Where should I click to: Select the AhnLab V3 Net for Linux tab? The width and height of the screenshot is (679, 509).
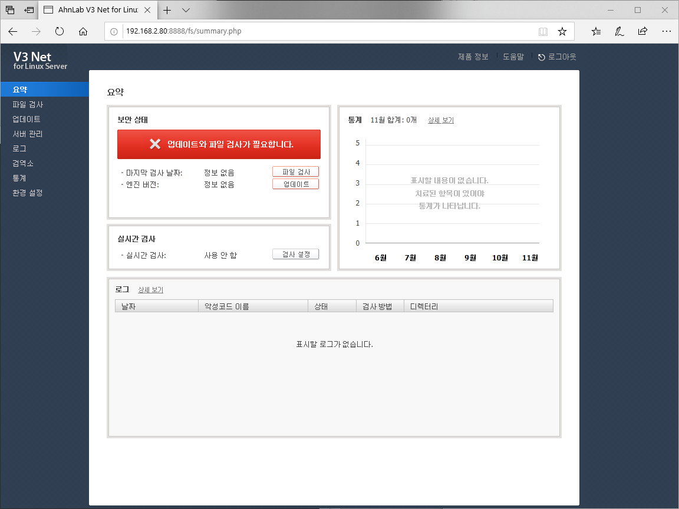pos(97,10)
